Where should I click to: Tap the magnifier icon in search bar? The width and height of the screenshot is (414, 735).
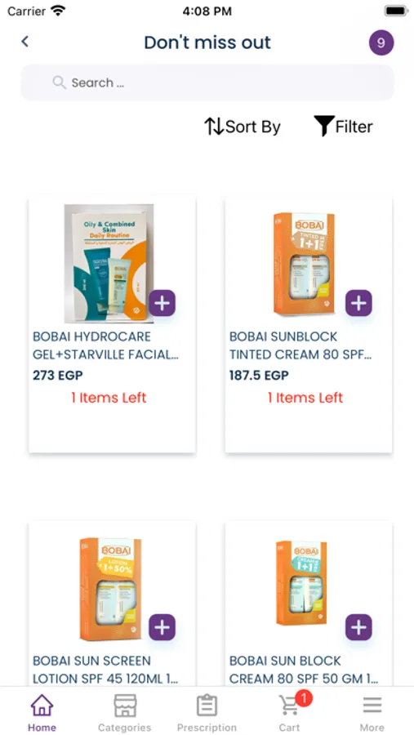click(x=59, y=82)
